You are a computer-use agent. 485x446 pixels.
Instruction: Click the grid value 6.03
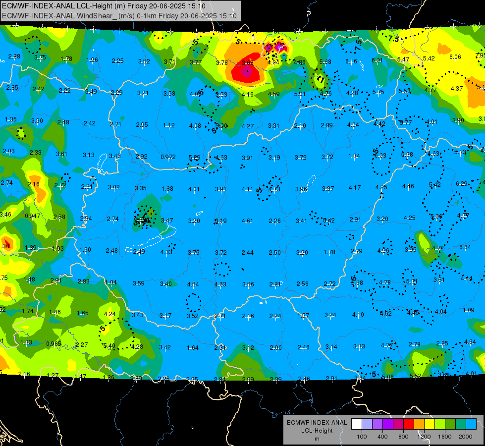(380, 156)
